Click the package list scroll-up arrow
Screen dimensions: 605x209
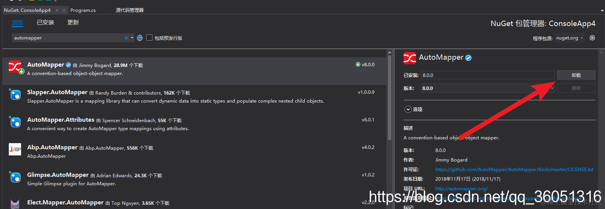389,52
